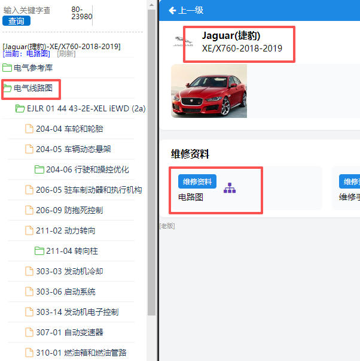Select 204-06 行驶和操控优化 label

pyautogui.click(x=87, y=169)
